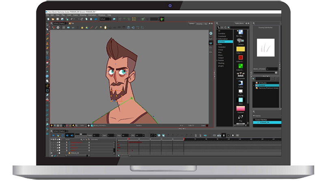The height and width of the screenshot is (181, 326).
Task: Select Harmony Premium Library folder
Action: (268, 88)
